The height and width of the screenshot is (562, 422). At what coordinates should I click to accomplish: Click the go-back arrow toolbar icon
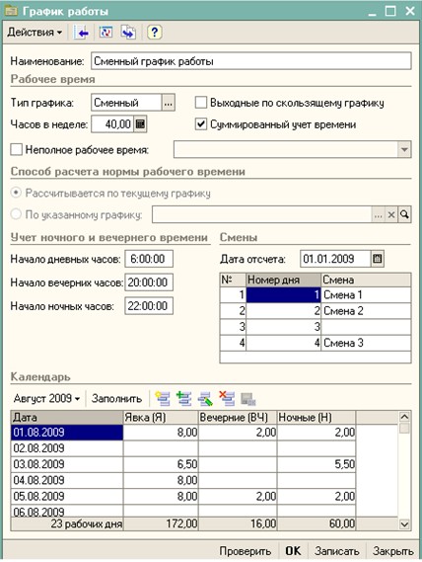pyautogui.click(x=82, y=33)
